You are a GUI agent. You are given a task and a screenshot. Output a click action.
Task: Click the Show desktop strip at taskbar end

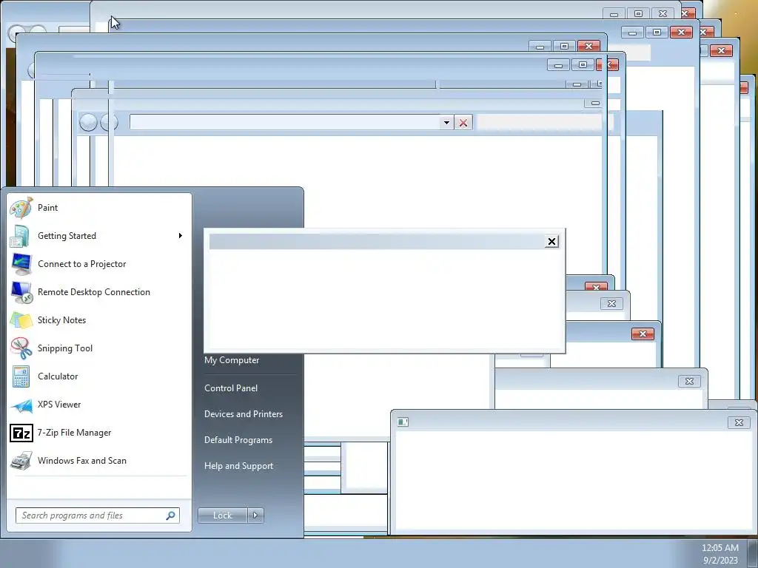(x=752, y=553)
